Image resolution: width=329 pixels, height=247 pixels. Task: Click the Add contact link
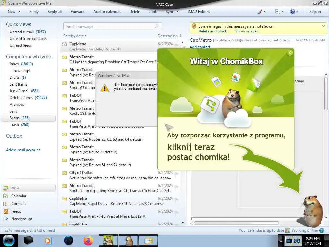pos(200,47)
